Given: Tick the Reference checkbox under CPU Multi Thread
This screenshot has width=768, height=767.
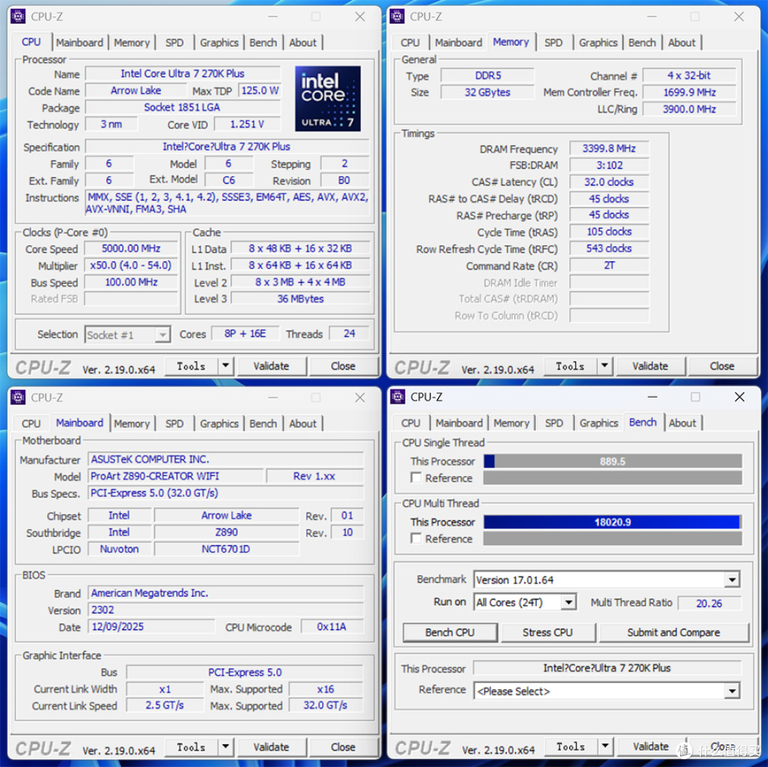Looking at the screenshot, I should click(x=416, y=538).
